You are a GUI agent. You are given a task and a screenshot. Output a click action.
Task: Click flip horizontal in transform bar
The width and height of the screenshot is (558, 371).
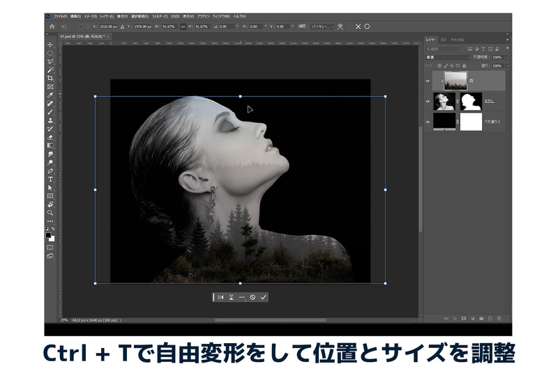pyautogui.click(x=220, y=297)
